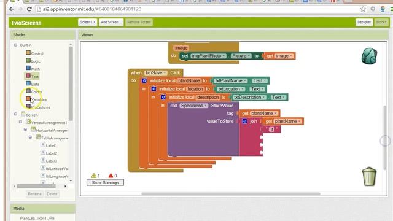The image size is (393, 221).
Task: Click mutator icon on plantName initialize block
Action: (144, 80)
